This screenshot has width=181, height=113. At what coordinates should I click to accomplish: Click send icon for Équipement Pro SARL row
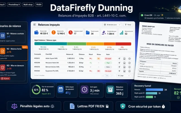[119, 71]
